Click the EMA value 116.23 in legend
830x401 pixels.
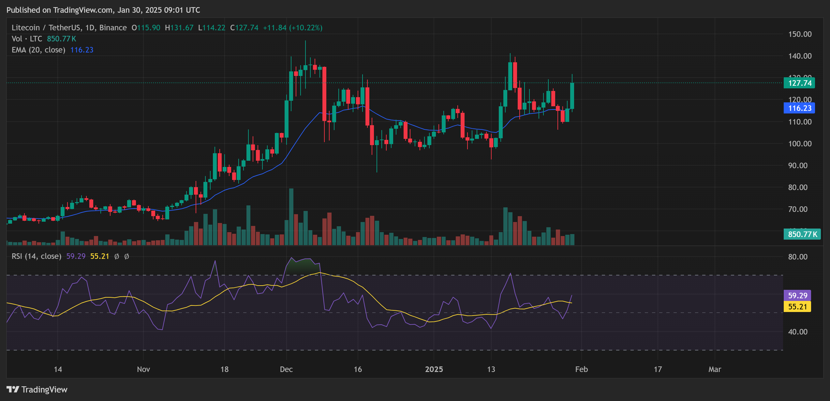82,50
